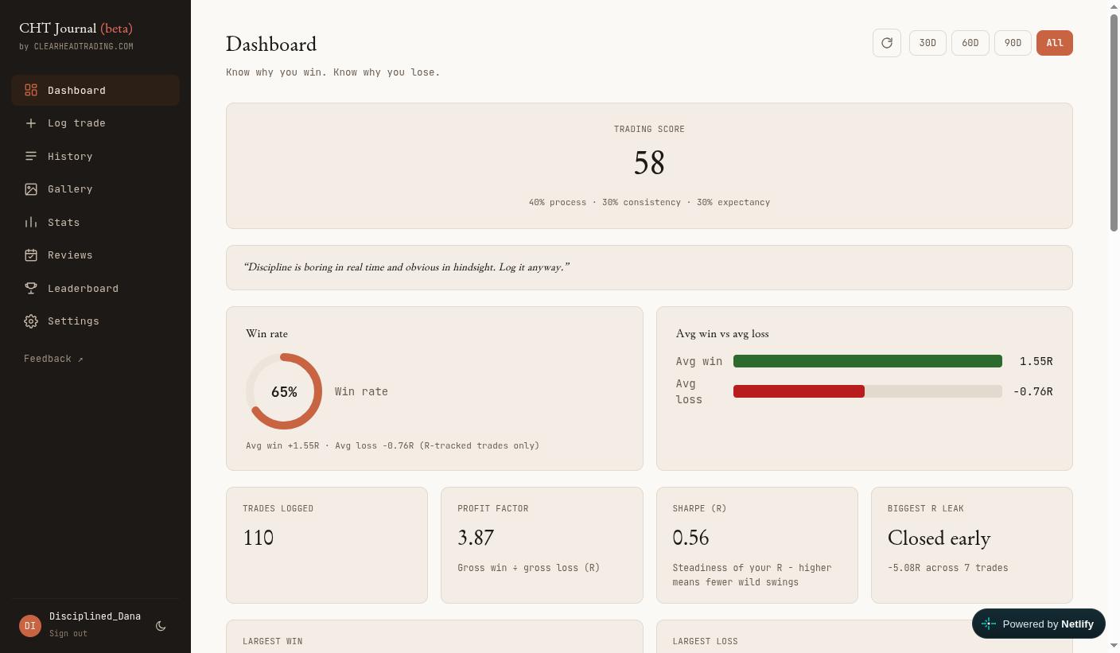
Task: Click the Disciplined_Dana username
Action: pos(95,616)
